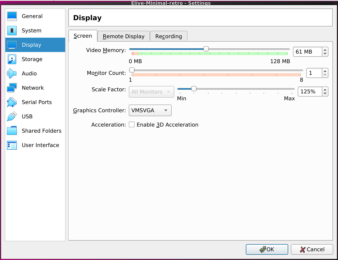338x260 pixels.
Task: Click the Serial Ports connector icon
Action: [x=12, y=102]
